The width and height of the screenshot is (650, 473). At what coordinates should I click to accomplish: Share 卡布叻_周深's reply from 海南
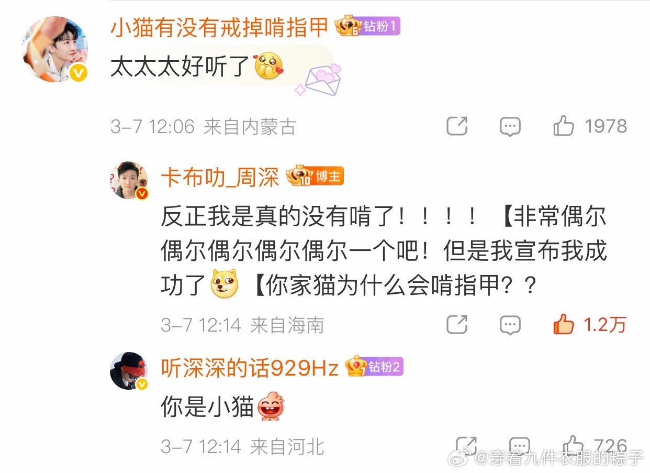(457, 325)
